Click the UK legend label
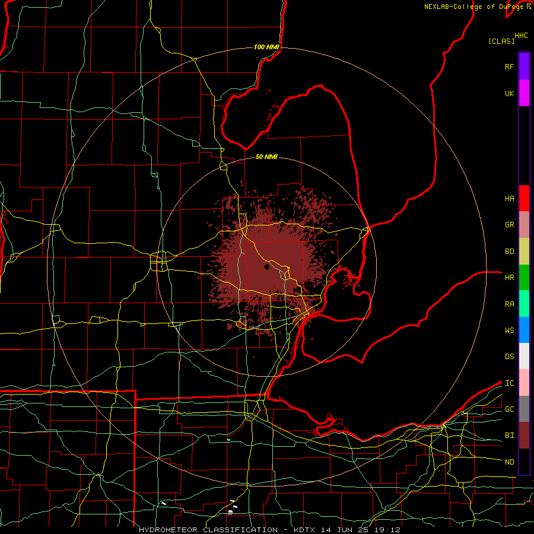This screenshot has height=534, width=534. click(x=509, y=93)
